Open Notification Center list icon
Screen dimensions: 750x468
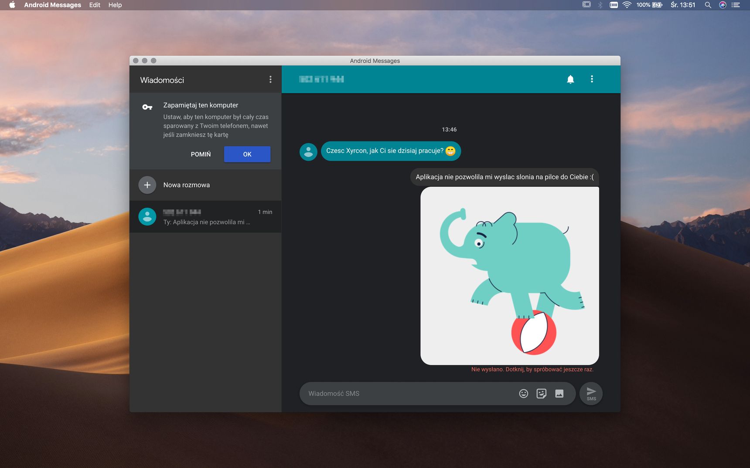(736, 5)
